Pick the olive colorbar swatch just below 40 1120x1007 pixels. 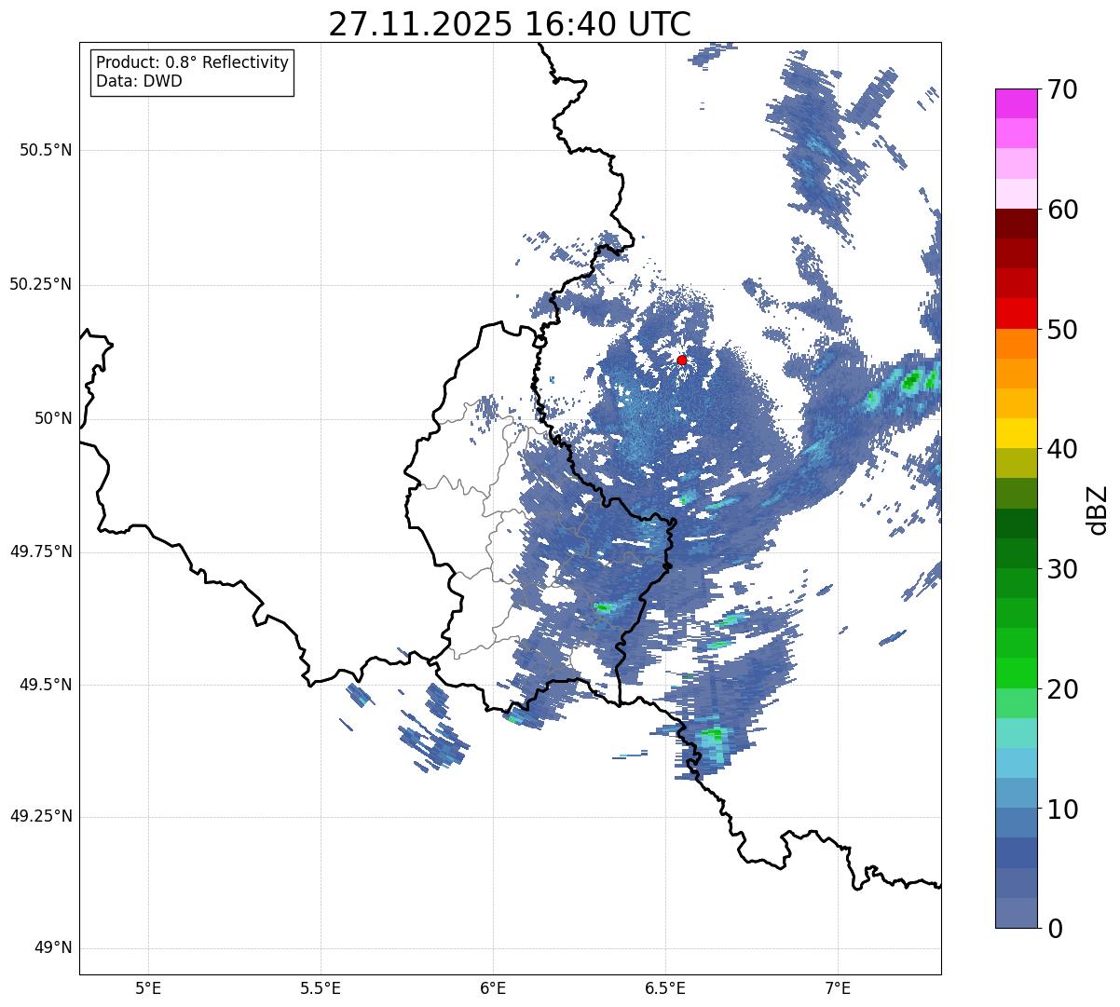1017,464
